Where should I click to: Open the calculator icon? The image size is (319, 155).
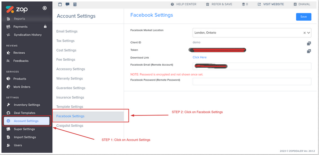click(x=75, y=4)
